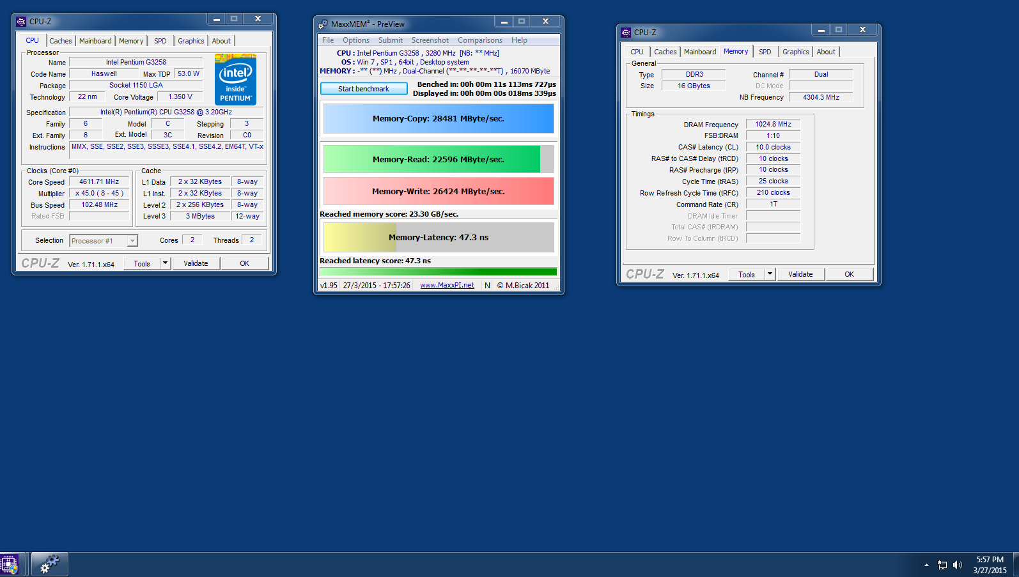Click Show desktop strip at taskbar end

click(x=1016, y=565)
